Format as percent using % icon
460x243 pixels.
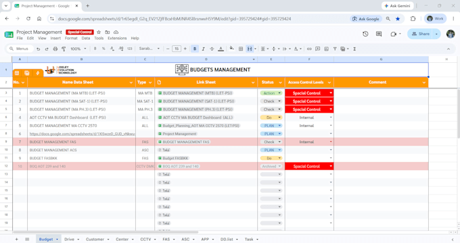pos(103,49)
